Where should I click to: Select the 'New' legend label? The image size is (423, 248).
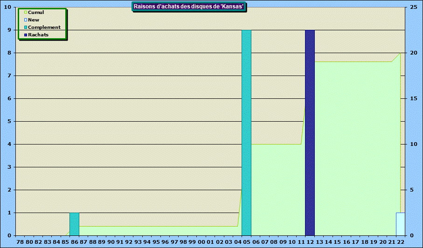point(34,20)
